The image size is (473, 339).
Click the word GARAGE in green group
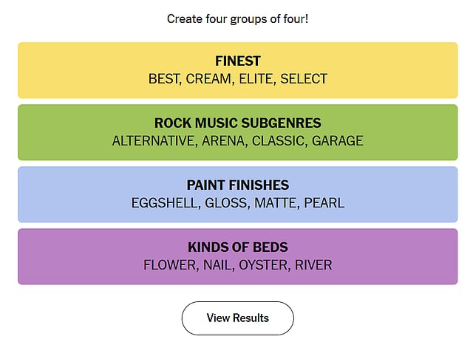[x=338, y=141]
